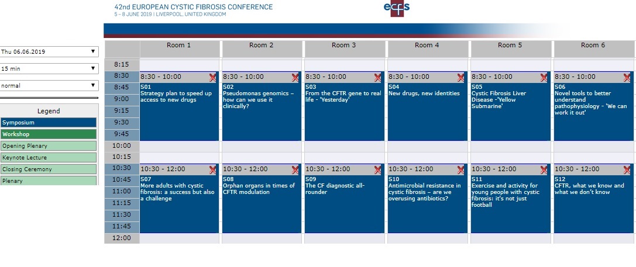Viewport: 636px width, 267px height.
Task: Click the red X icon on S02 Pseudomonas genomics
Action: pyautogui.click(x=295, y=78)
